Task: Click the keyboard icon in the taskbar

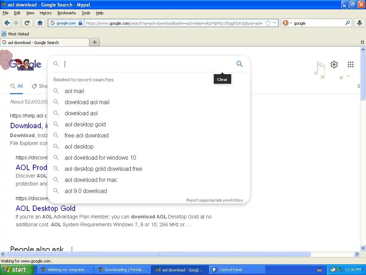Action: 320,270
